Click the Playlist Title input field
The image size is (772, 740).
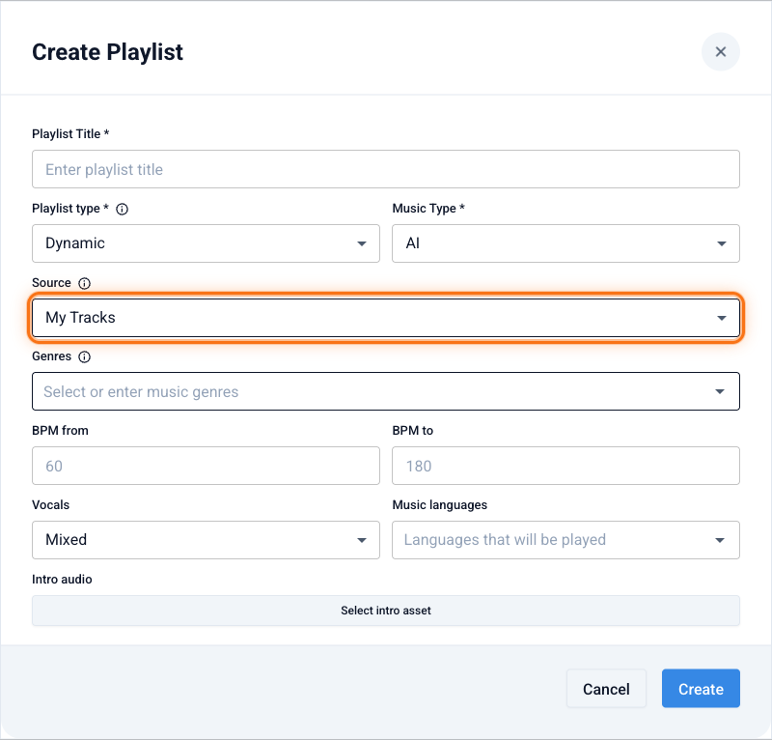click(x=385, y=169)
